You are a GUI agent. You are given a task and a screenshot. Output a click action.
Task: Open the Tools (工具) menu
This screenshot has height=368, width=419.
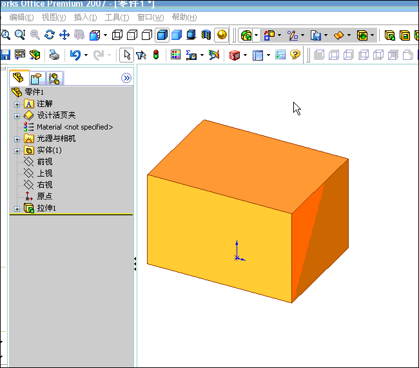pyautogui.click(x=117, y=17)
